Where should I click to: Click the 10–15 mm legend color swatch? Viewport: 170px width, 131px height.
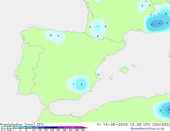click(36, 128)
